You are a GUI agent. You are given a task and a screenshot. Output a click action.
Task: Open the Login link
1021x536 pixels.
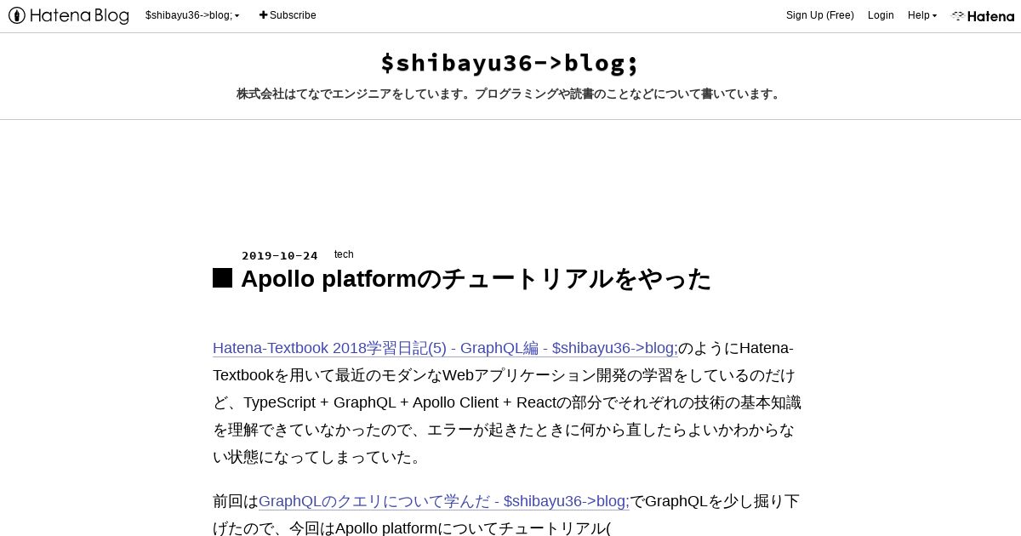coord(881,15)
